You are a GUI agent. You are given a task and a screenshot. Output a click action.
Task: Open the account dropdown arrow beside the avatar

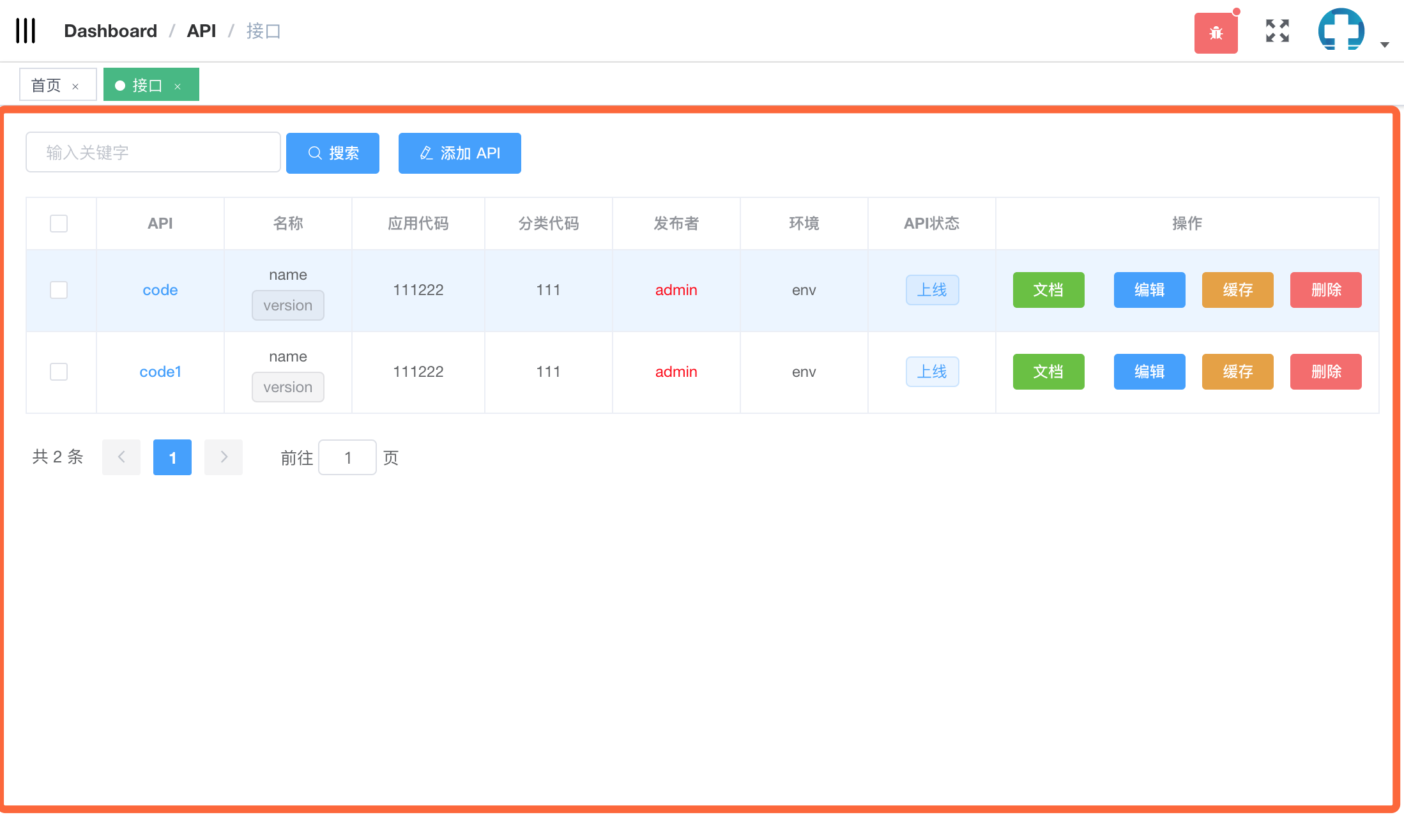click(x=1385, y=45)
